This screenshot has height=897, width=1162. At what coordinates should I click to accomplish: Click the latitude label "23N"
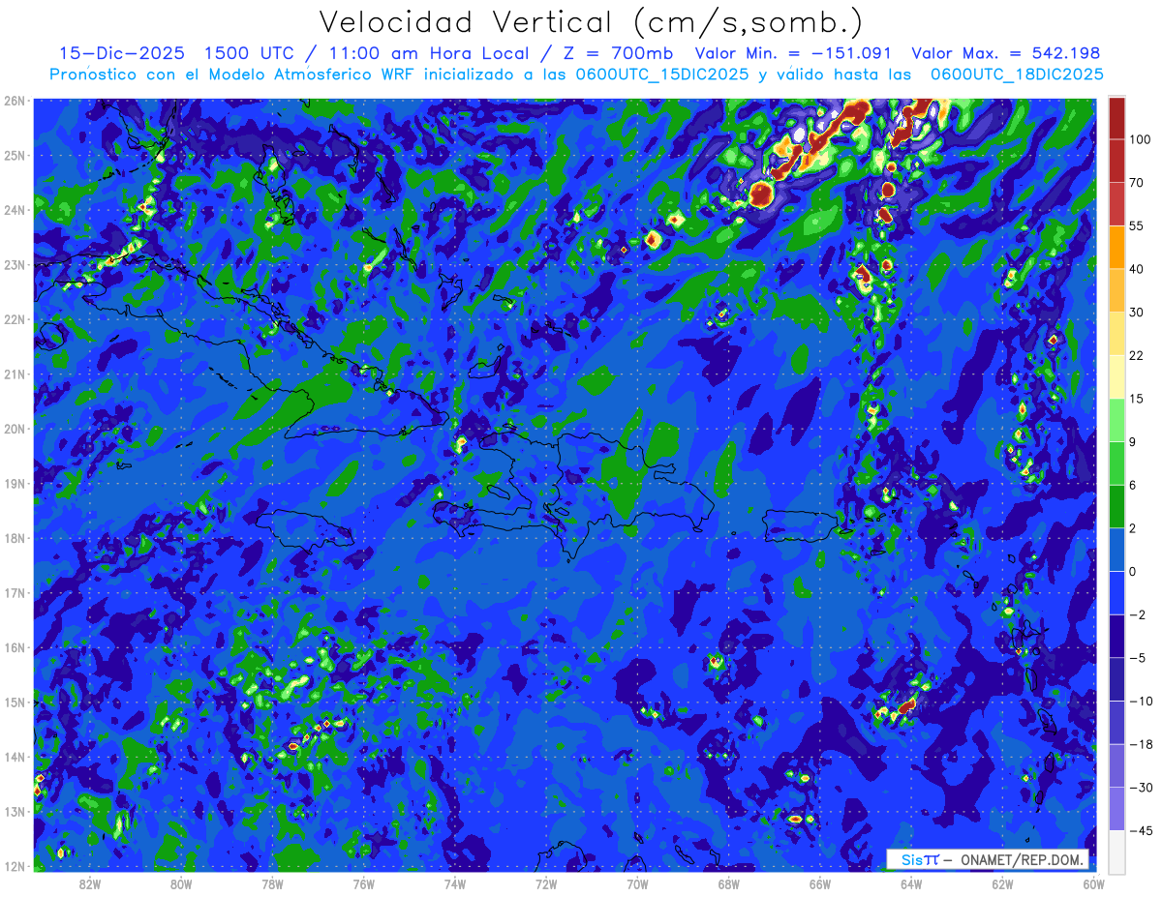tap(15, 264)
